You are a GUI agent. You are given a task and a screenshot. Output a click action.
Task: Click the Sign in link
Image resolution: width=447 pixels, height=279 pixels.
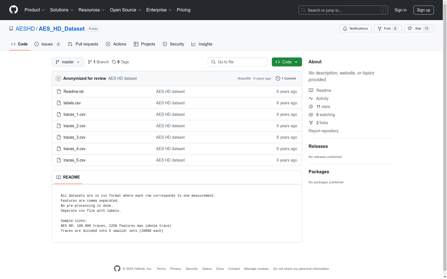click(x=401, y=10)
